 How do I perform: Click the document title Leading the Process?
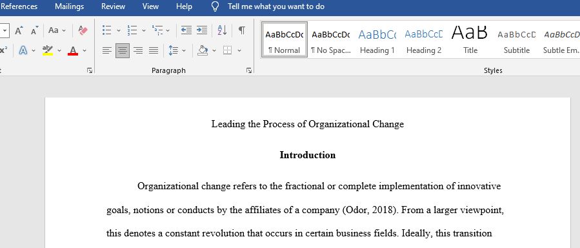307,124
